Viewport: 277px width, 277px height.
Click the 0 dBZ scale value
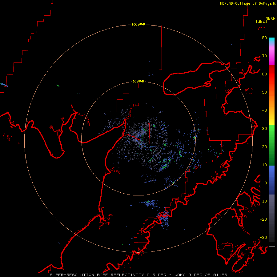266,183
